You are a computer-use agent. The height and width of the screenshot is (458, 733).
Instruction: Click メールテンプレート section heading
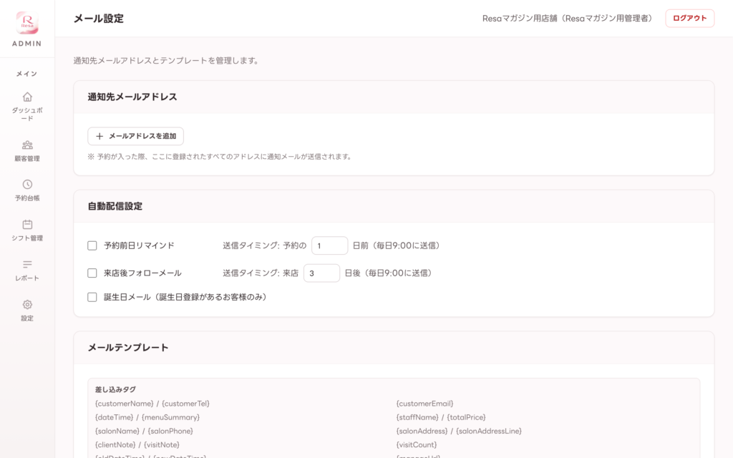point(128,348)
